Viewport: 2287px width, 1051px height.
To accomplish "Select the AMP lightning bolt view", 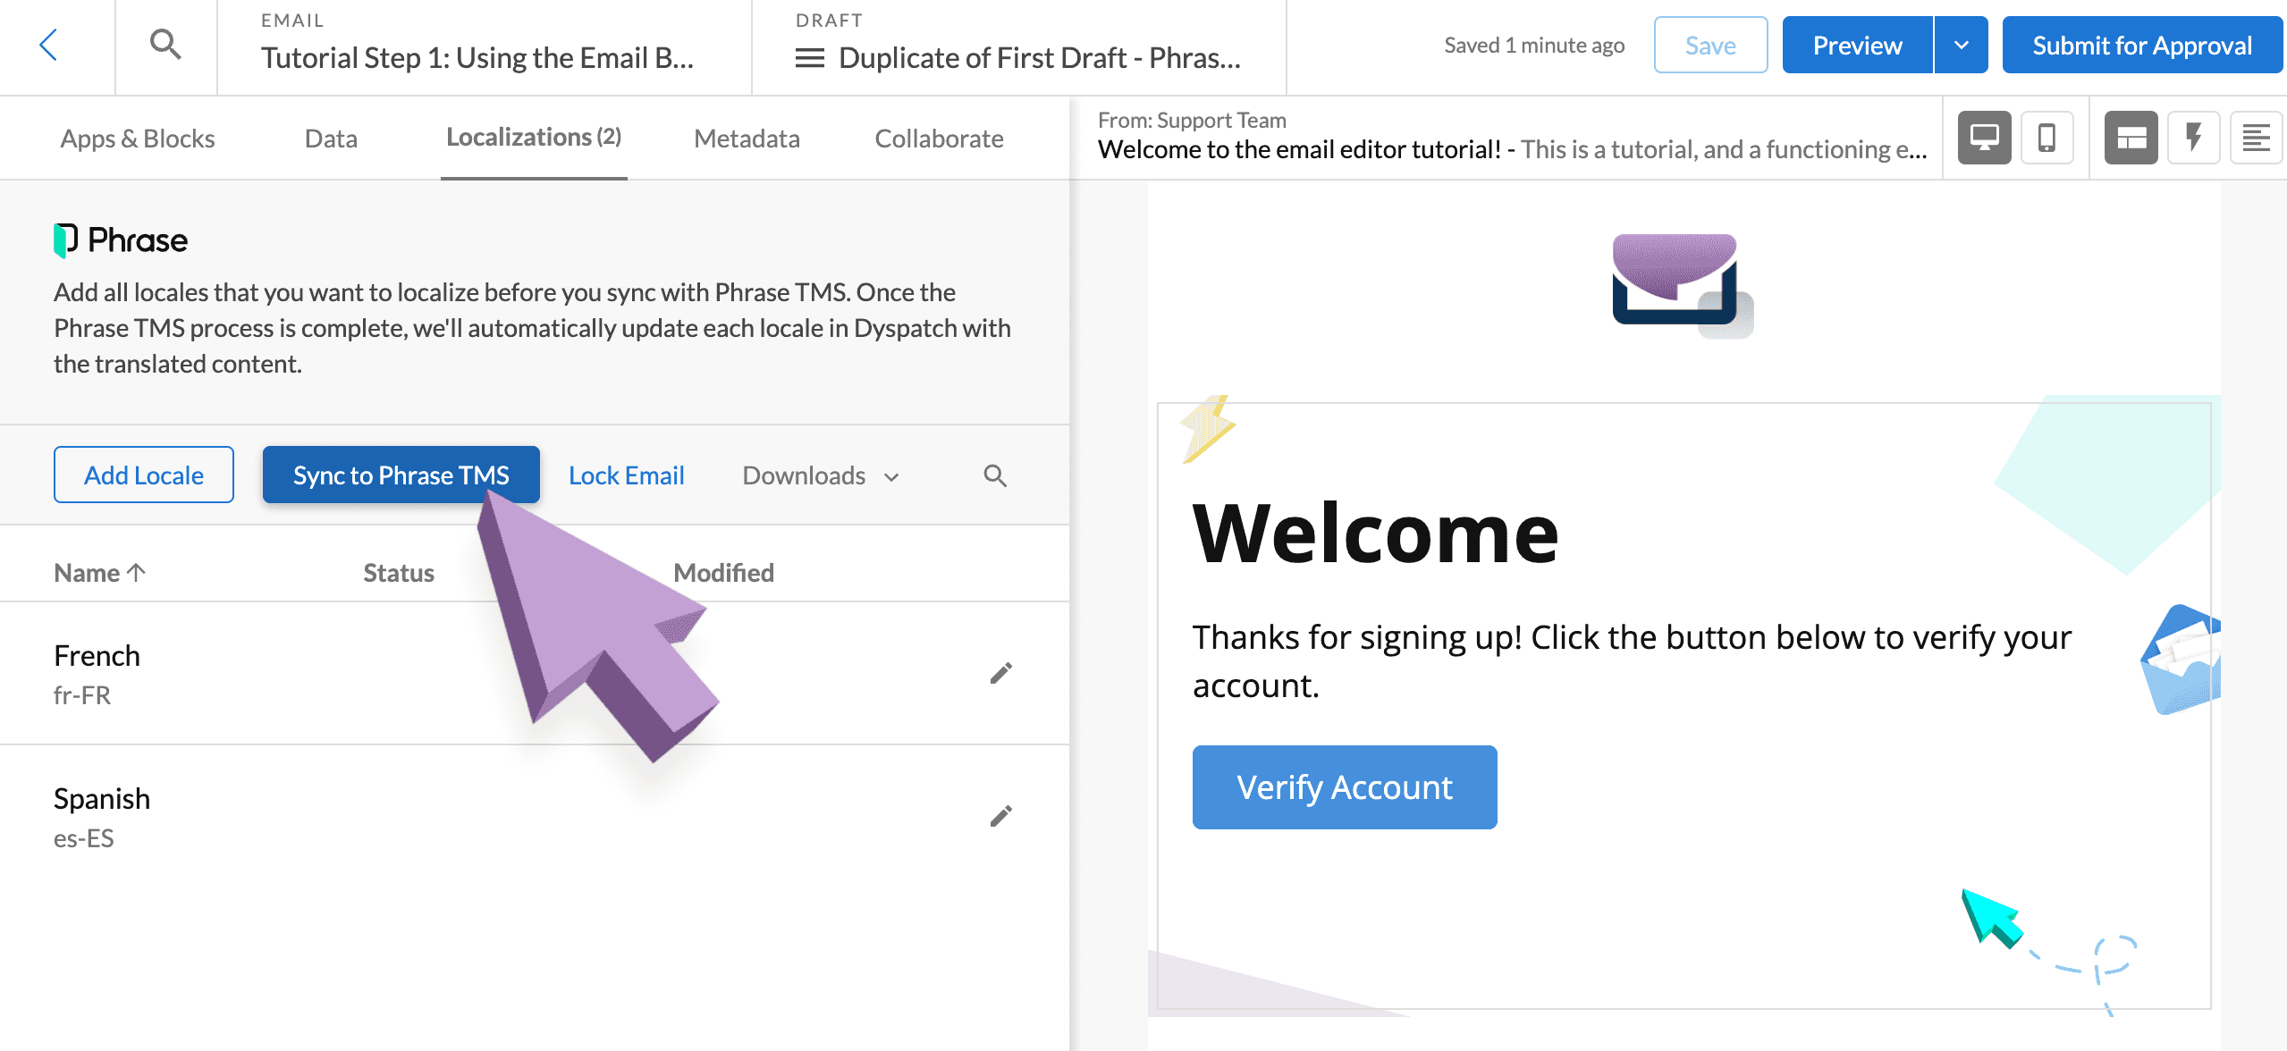I will (x=2192, y=138).
